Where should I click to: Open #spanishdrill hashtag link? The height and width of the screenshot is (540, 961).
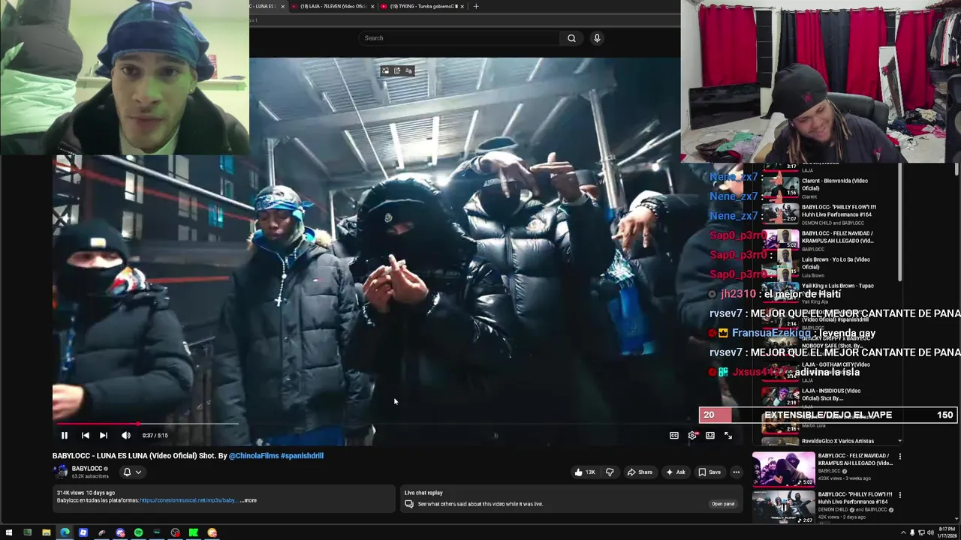[302, 455]
